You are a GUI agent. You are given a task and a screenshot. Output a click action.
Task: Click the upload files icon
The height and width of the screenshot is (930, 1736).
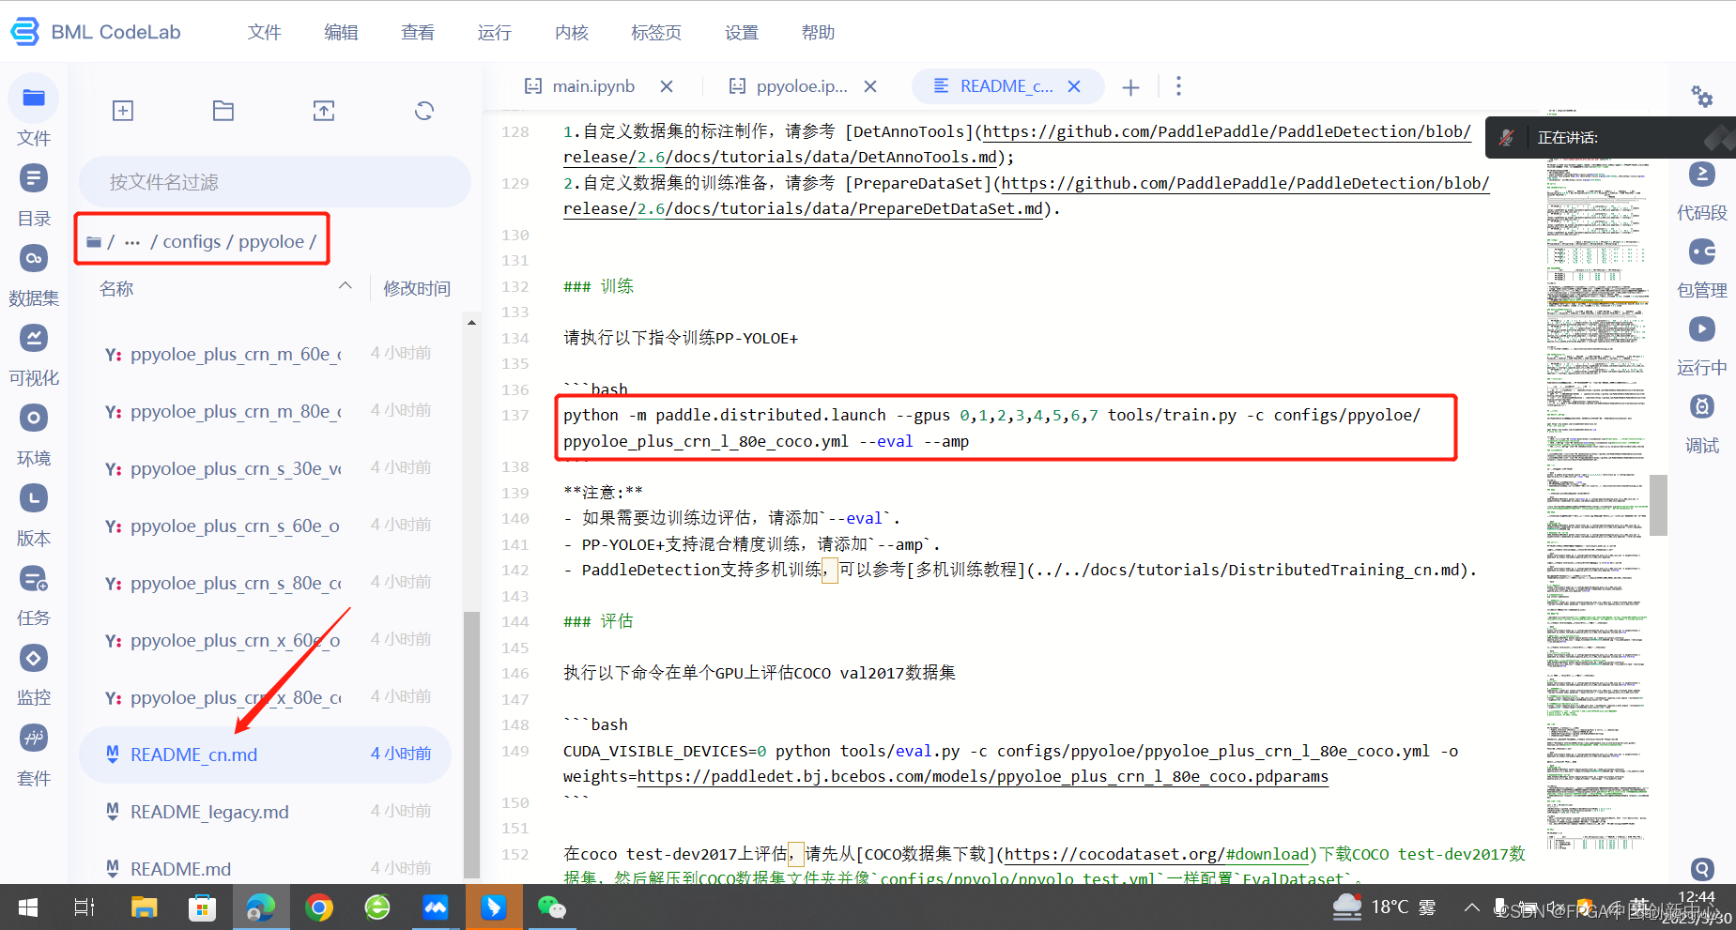324,111
